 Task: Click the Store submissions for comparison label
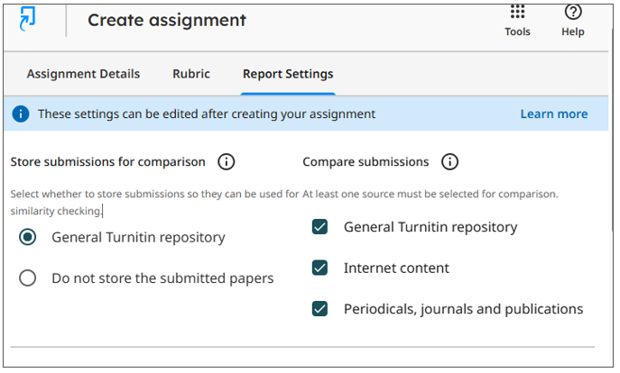point(108,162)
